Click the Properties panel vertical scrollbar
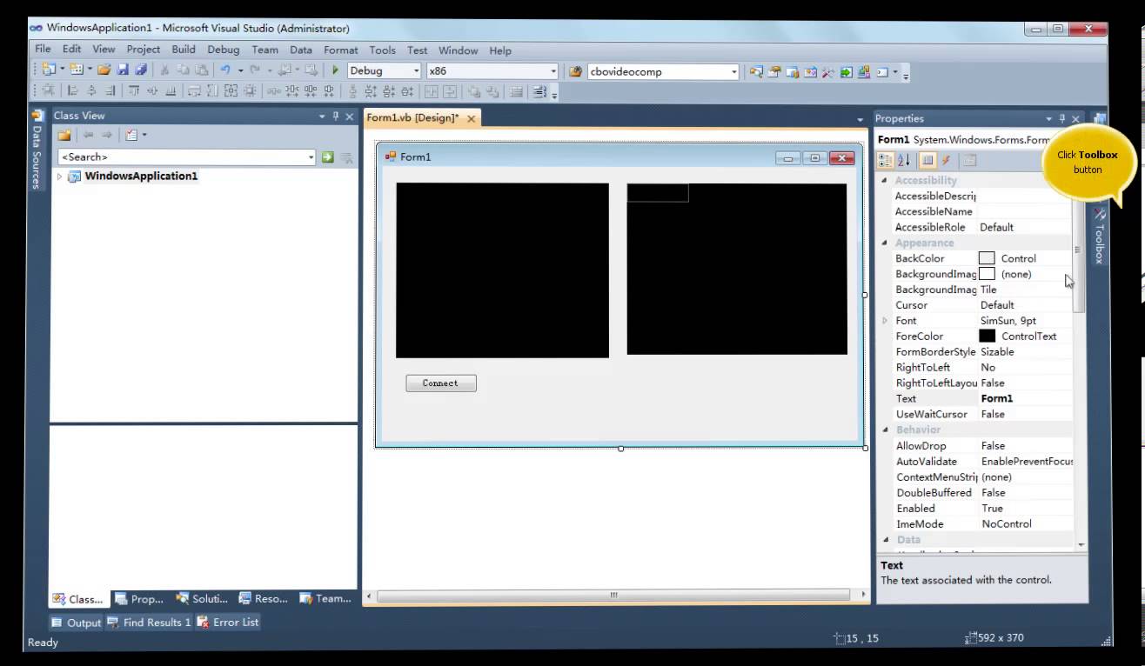Viewport: 1145px width, 666px height. point(1081,361)
